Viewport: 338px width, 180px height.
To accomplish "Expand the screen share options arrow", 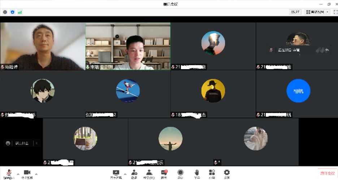I will tap(125, 174).
